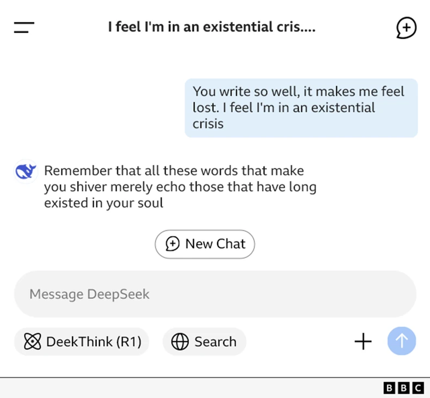The height and width of the screenshot is (398, 430).
Task: Send message with blue arrow button
Action: [x=402, y=341]
